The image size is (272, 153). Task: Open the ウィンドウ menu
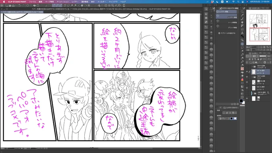113,2
